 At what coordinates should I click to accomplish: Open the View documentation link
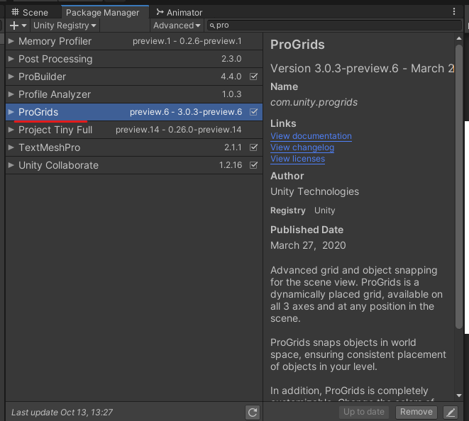pos(311,136)
